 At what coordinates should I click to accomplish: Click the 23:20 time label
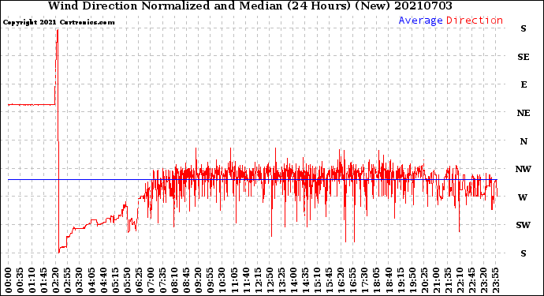(x=483, y=281)
